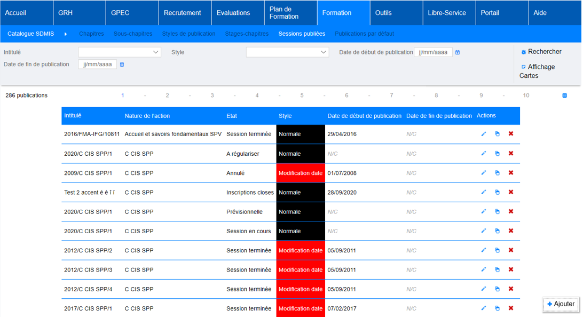Go to page 5 of results
Screen dimensions: 583x318
(302, 96)
